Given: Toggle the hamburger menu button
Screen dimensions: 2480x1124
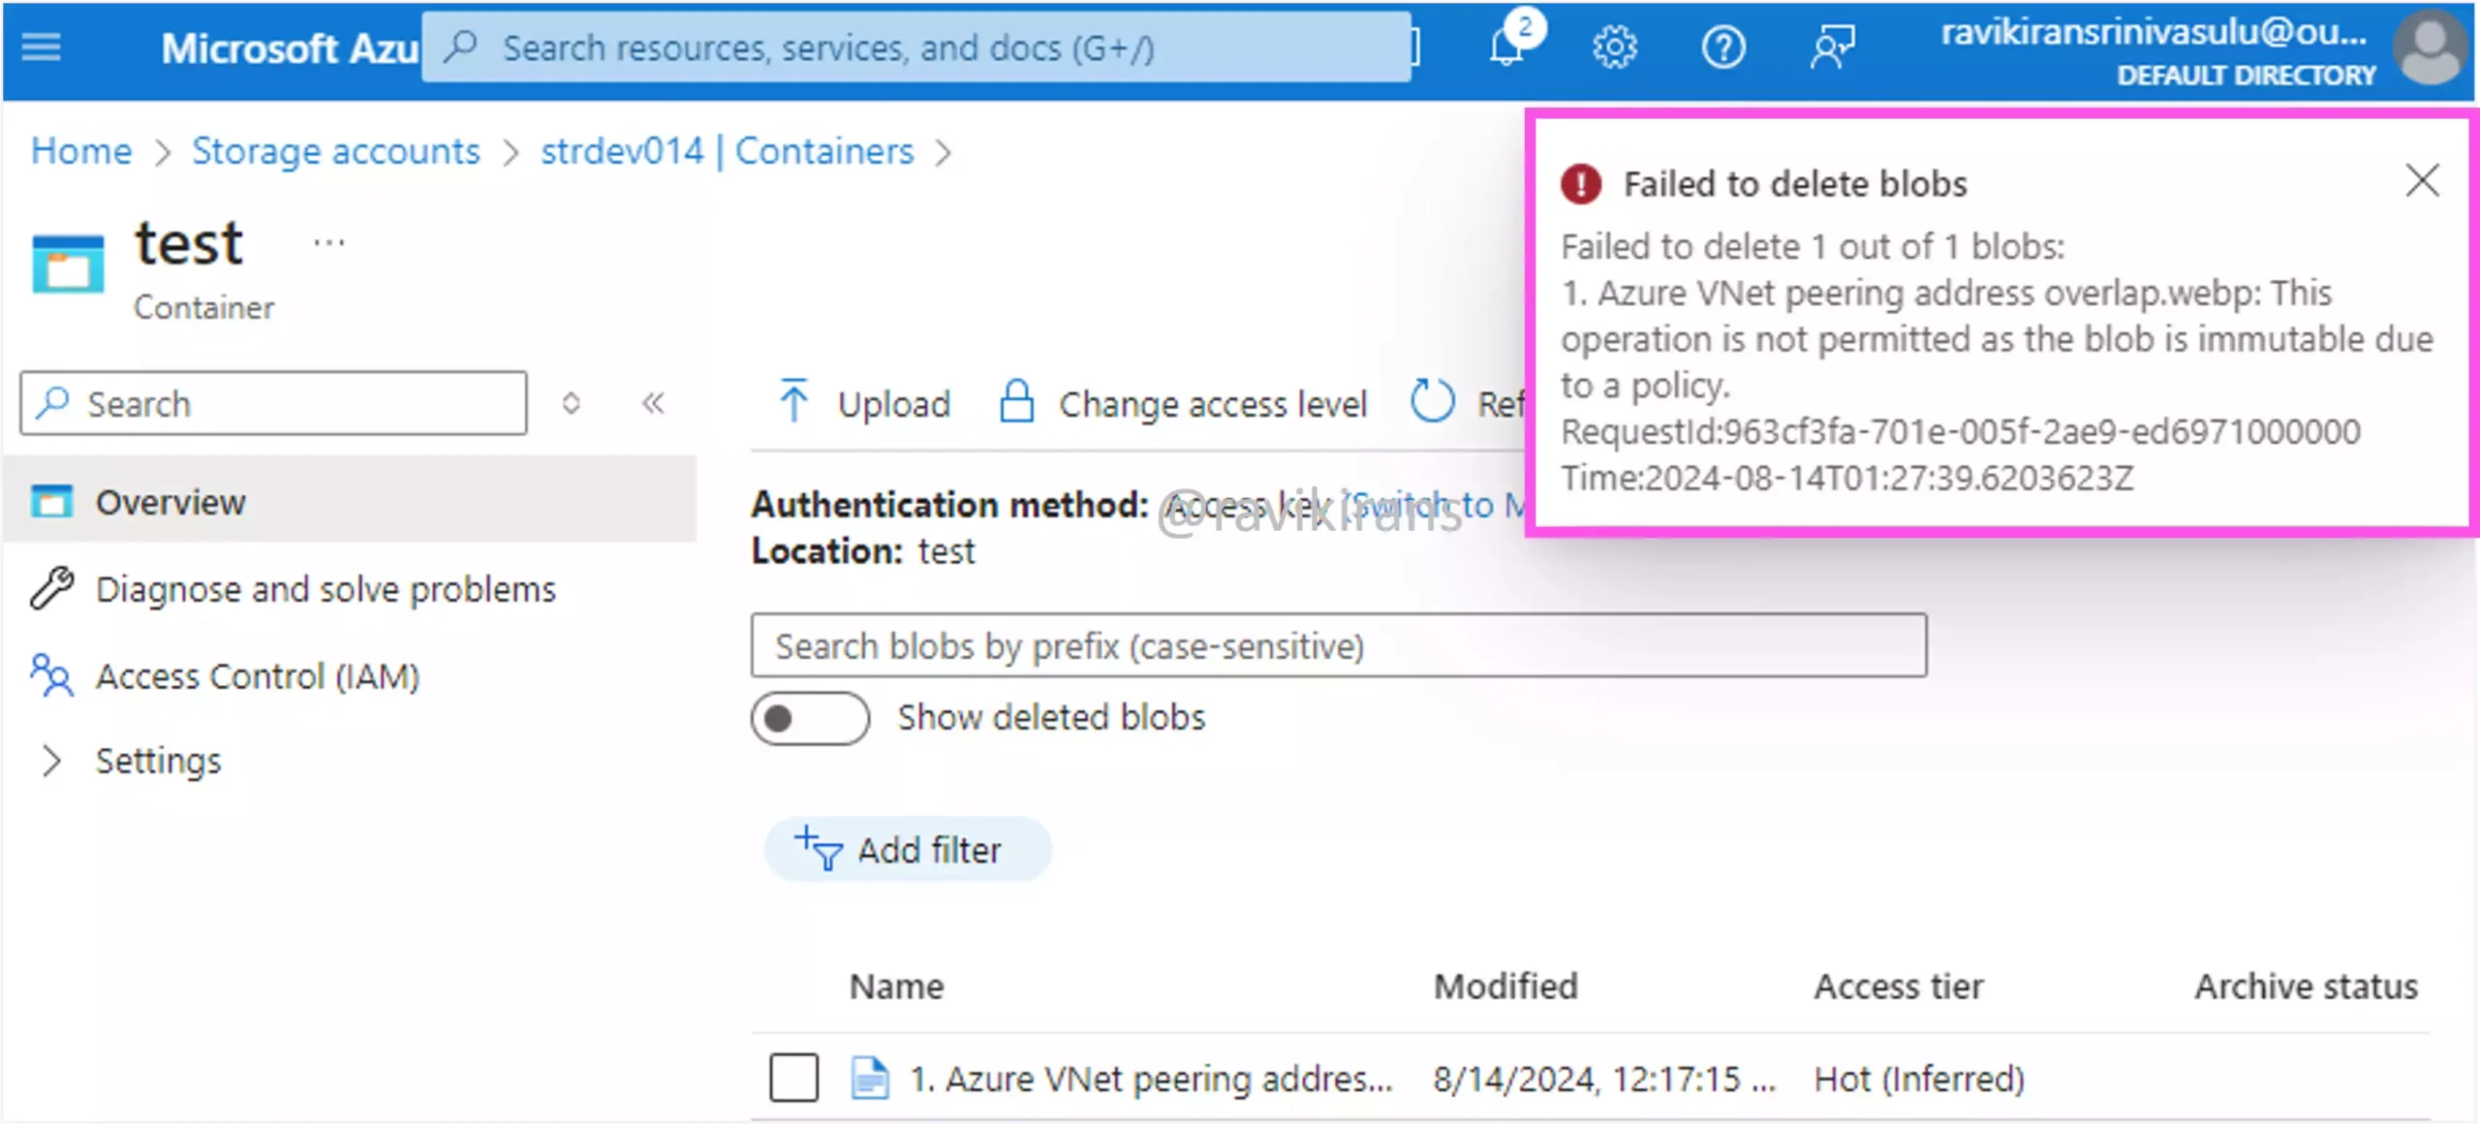Looking at the screenshot, I should [43, 47].
